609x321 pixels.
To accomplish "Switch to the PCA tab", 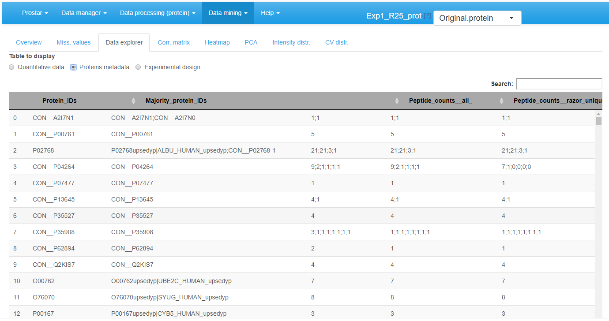I will point(251,42).
